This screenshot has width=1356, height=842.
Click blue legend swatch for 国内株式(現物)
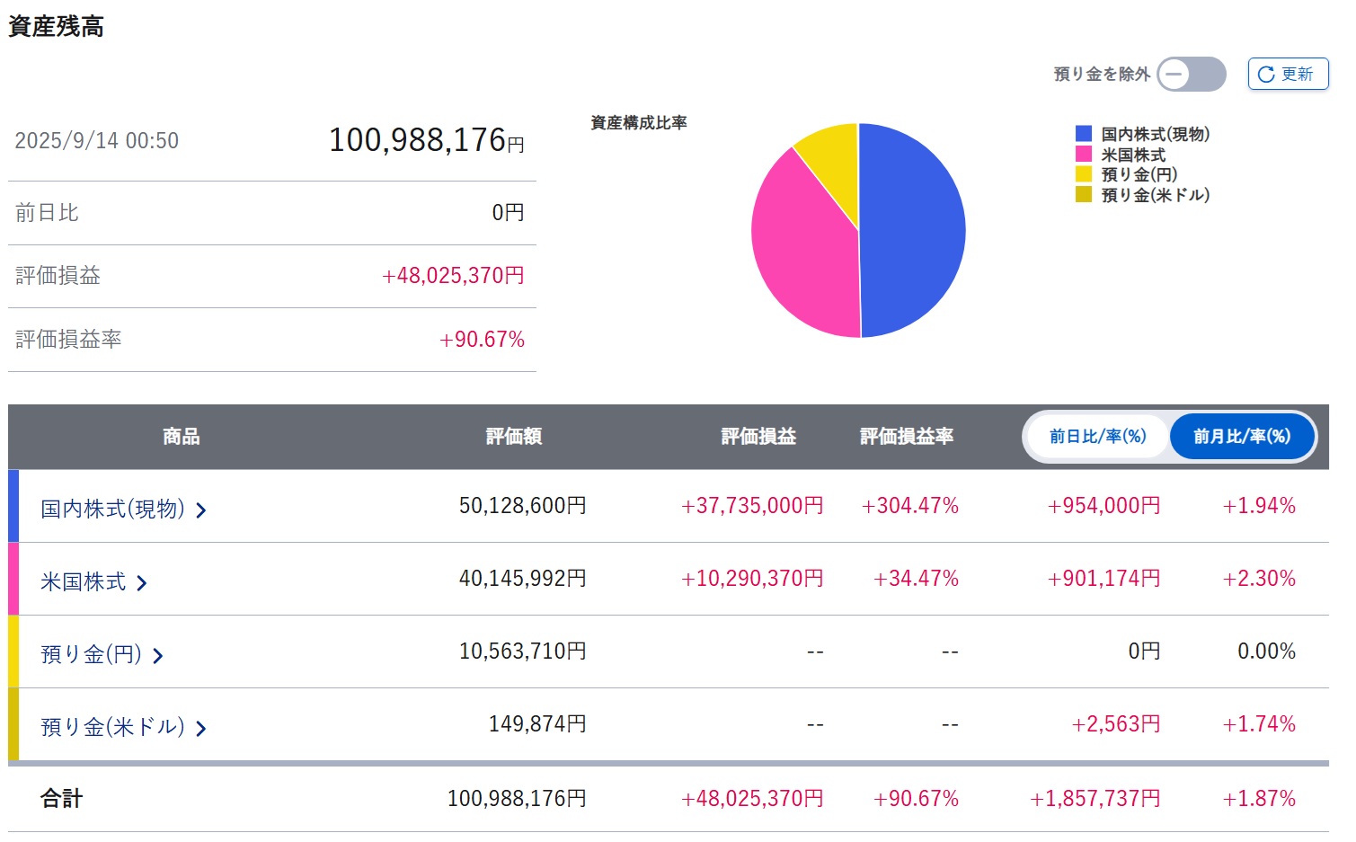tap(1084, 134)
